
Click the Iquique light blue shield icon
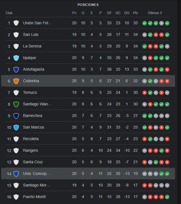coord(16,58)
